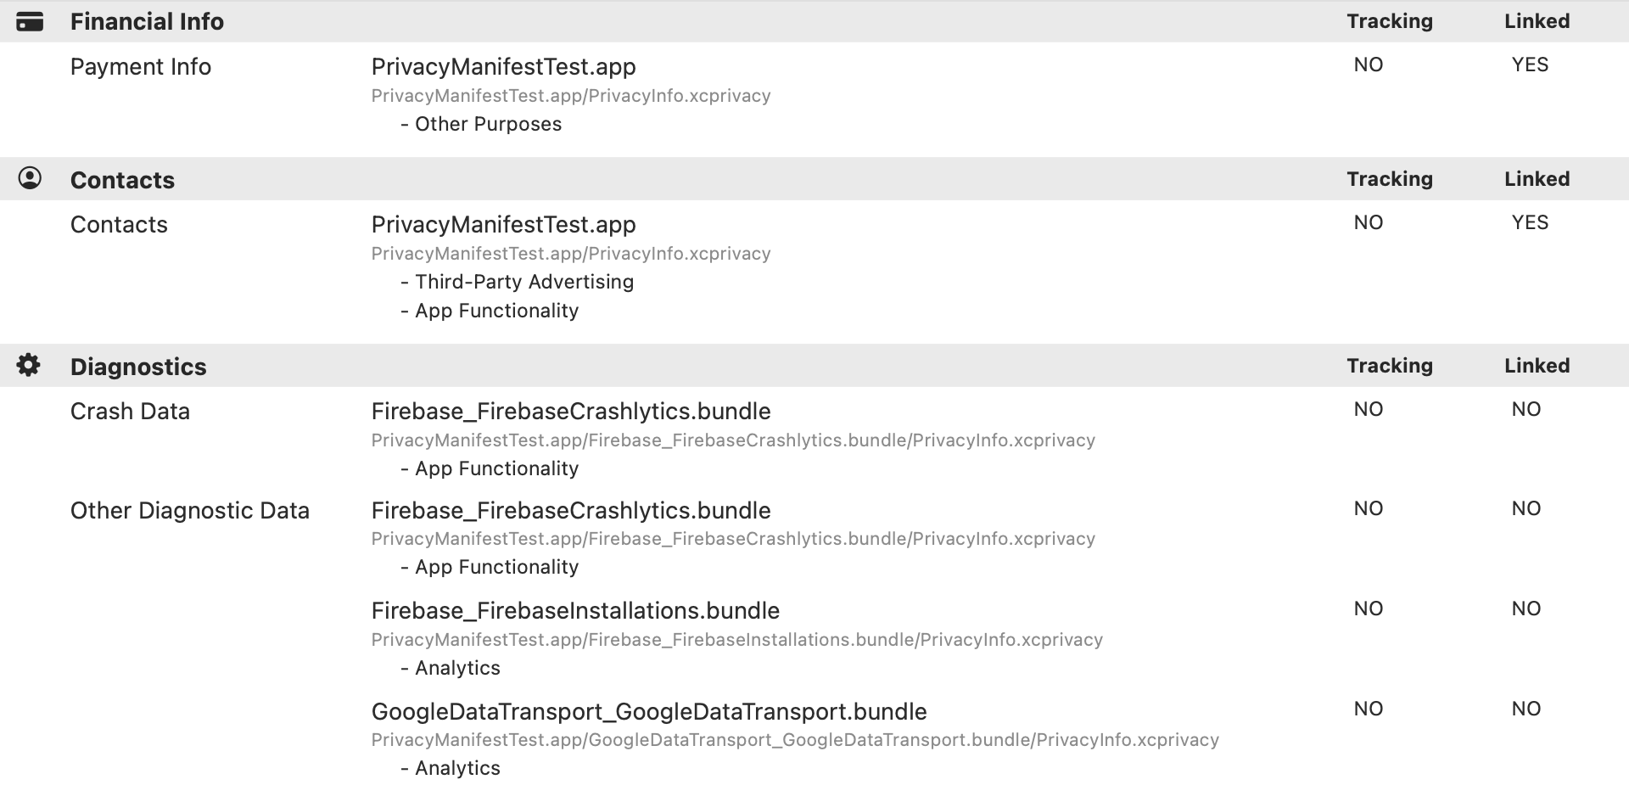Click PrivacyManifestTest.app in Contacts row
This screenshot has height=785, width=1629.
(x=504, y=224)
